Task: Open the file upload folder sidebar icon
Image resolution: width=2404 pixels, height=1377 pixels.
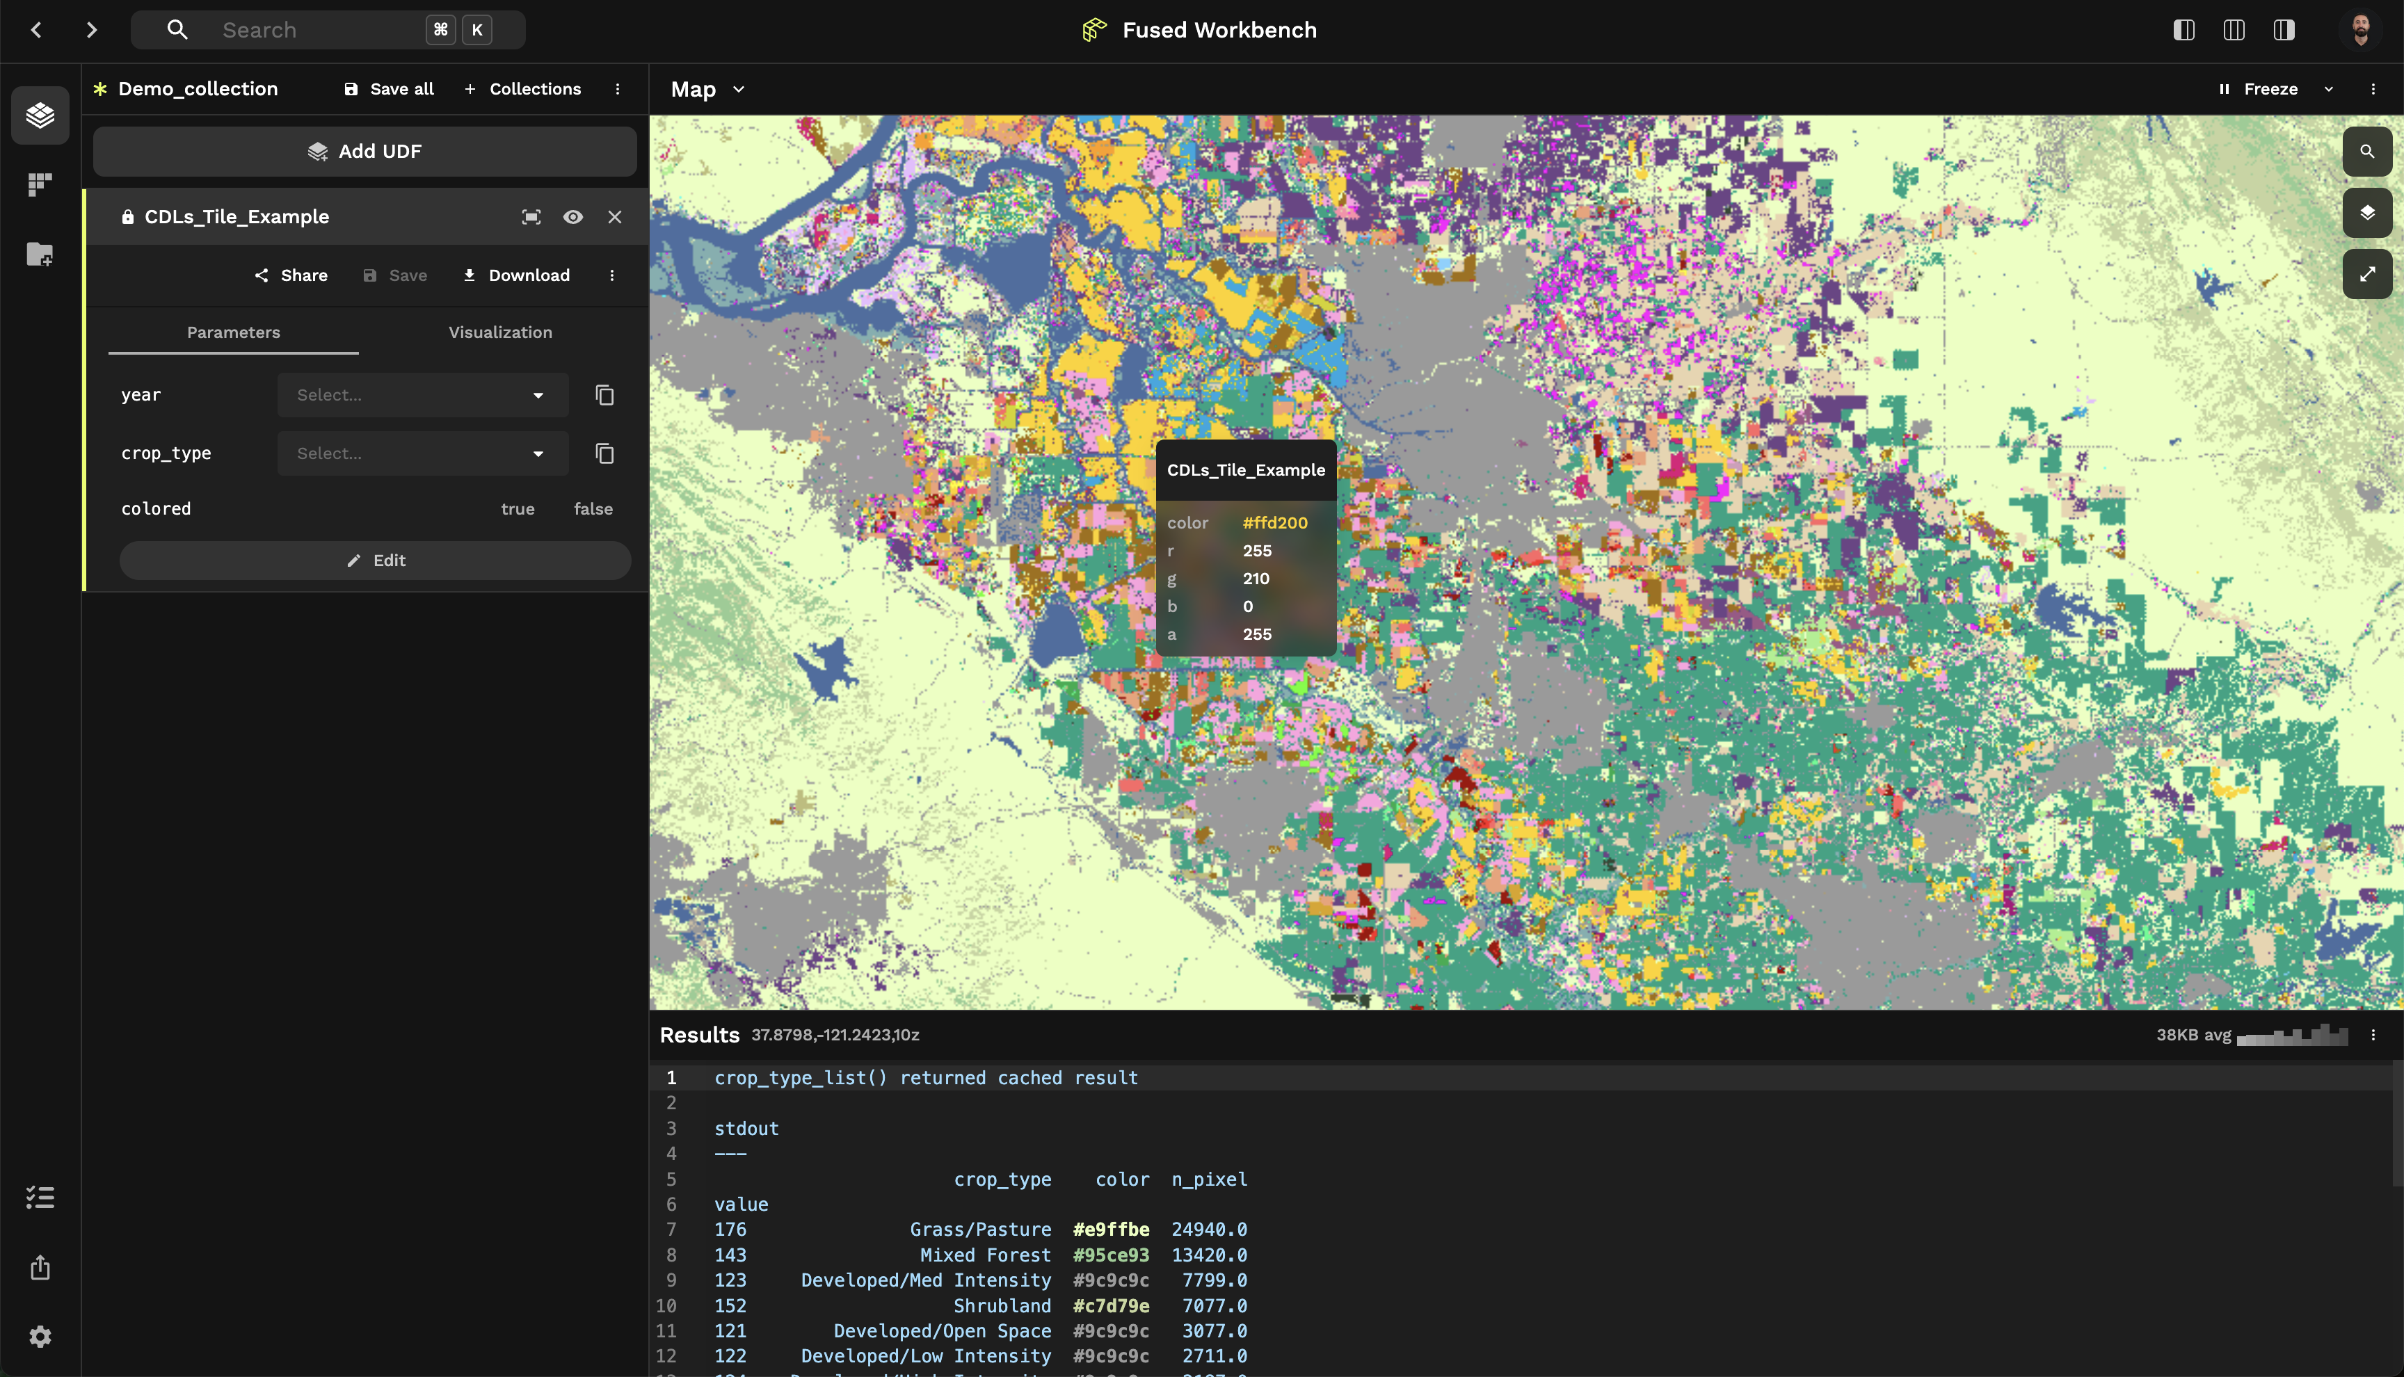Action: tap(40, 253)
